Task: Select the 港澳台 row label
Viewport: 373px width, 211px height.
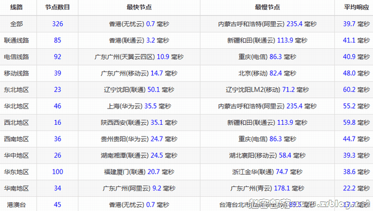Action: pos(16,205)
